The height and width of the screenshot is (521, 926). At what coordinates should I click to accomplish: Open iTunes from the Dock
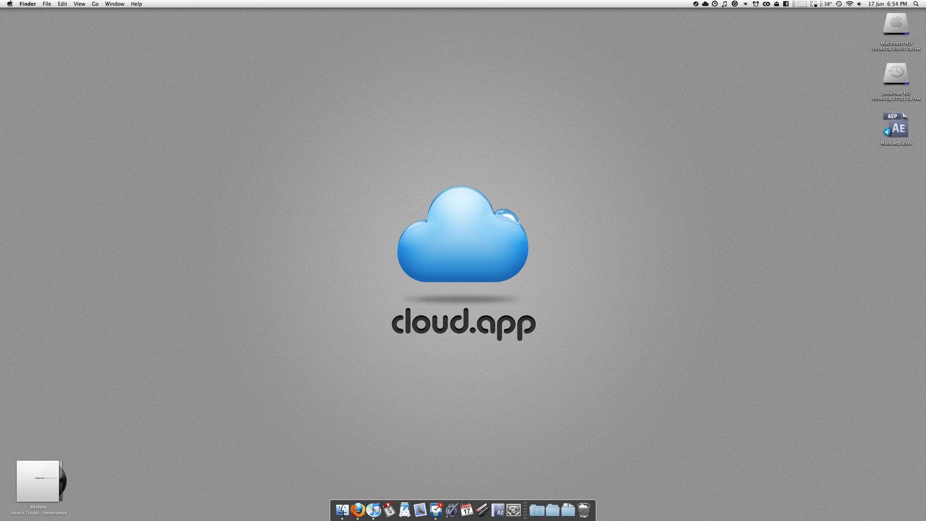point(373,510)
